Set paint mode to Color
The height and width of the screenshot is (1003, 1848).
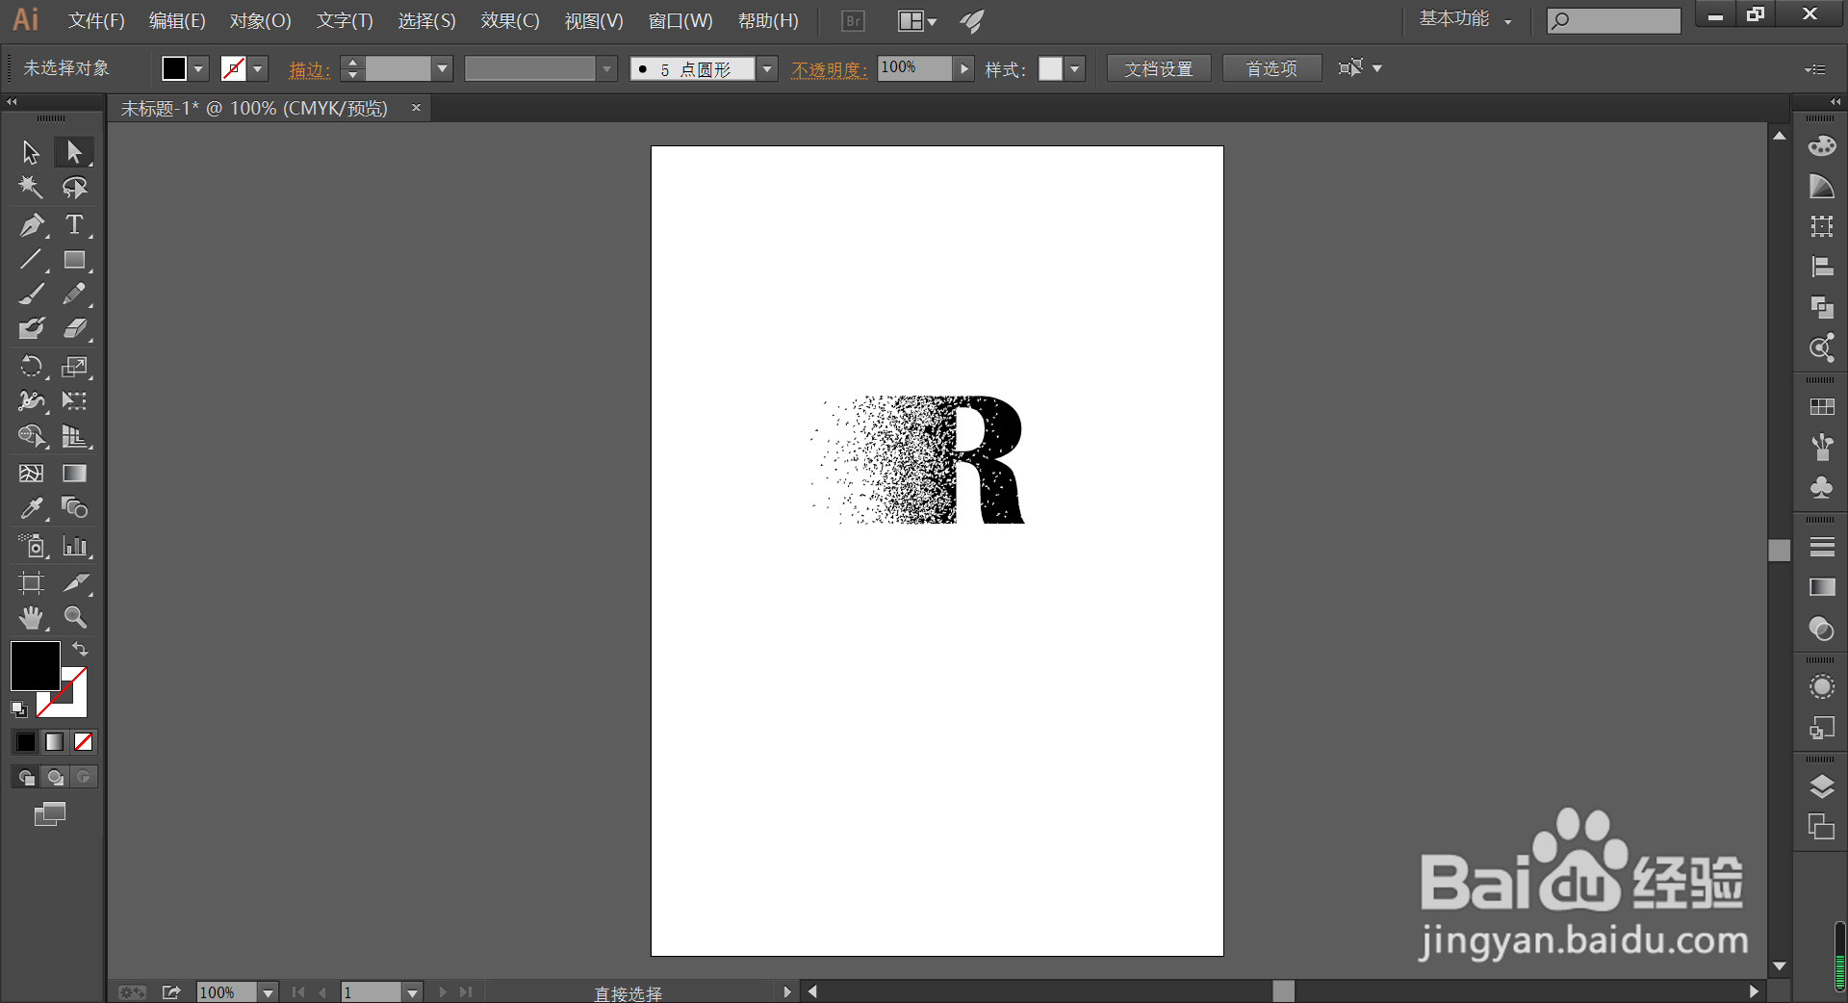click(x=26, y=742)
